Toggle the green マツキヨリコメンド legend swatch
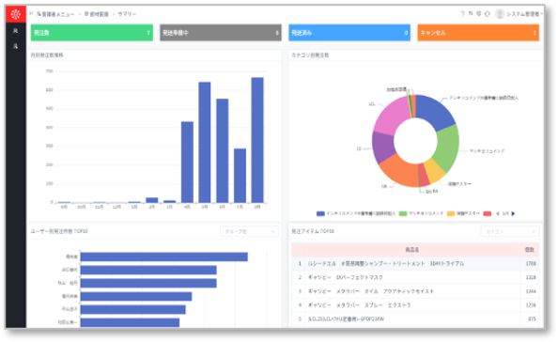 [x=403, y=213]
